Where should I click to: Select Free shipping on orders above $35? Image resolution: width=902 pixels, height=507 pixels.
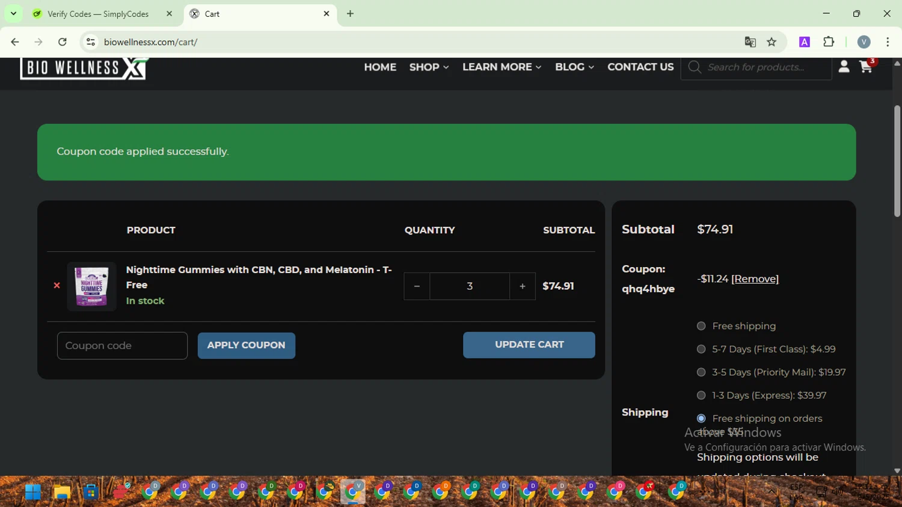click(x=701, y=419)
